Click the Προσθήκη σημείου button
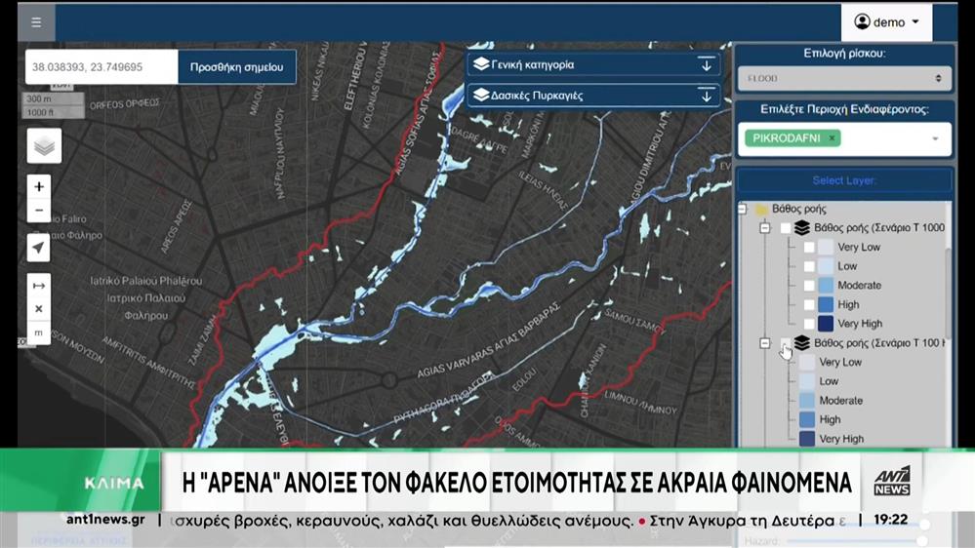This screenshot has width=975, height=548. (236, 67)
